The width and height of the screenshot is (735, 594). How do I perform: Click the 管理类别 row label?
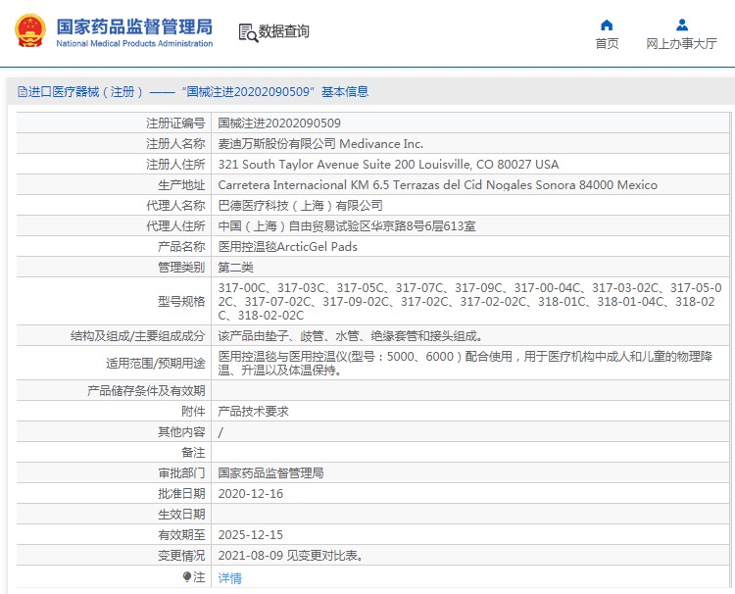[181, 268]
